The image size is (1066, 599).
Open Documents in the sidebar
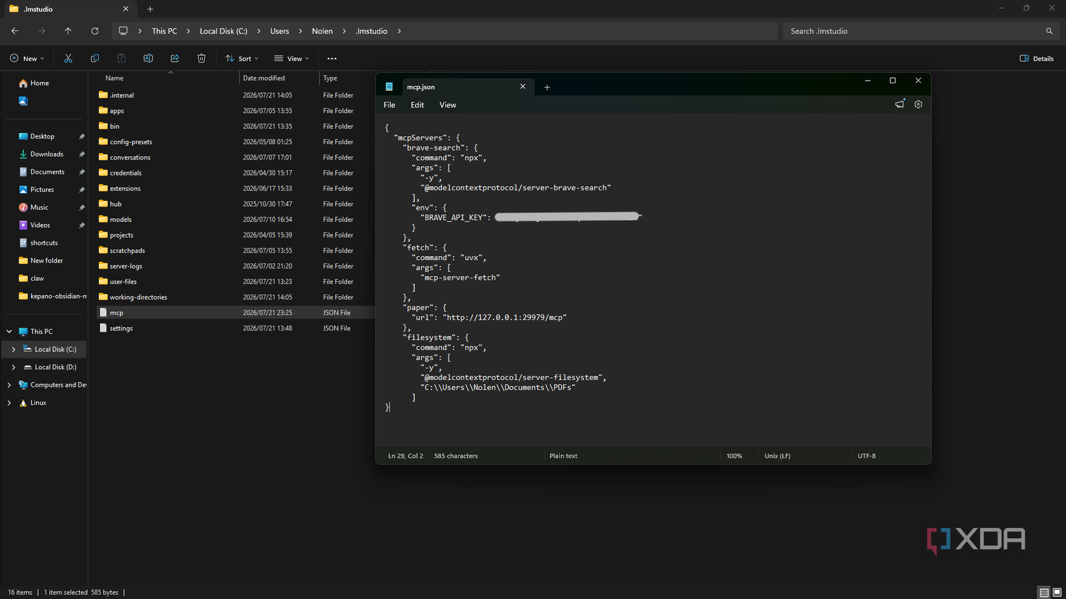(x=47, y=172)
